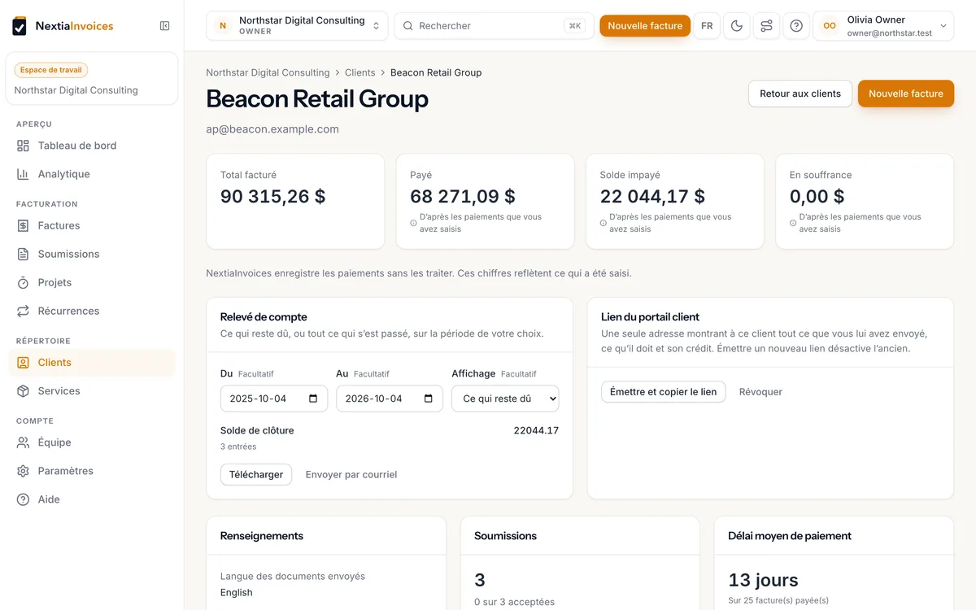Click Northstar Digital Consulting breadcrumb link
The image size is (976, 610).
click(x=268, y=72)
